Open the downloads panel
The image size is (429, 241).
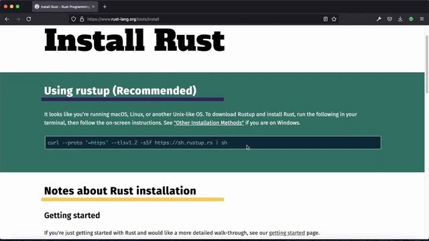click(x=400, y=19)
